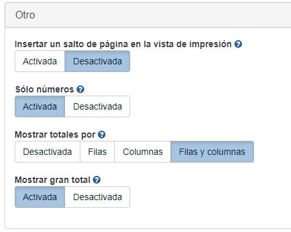Choose Filas for showing totals

[x=98, y=152]
